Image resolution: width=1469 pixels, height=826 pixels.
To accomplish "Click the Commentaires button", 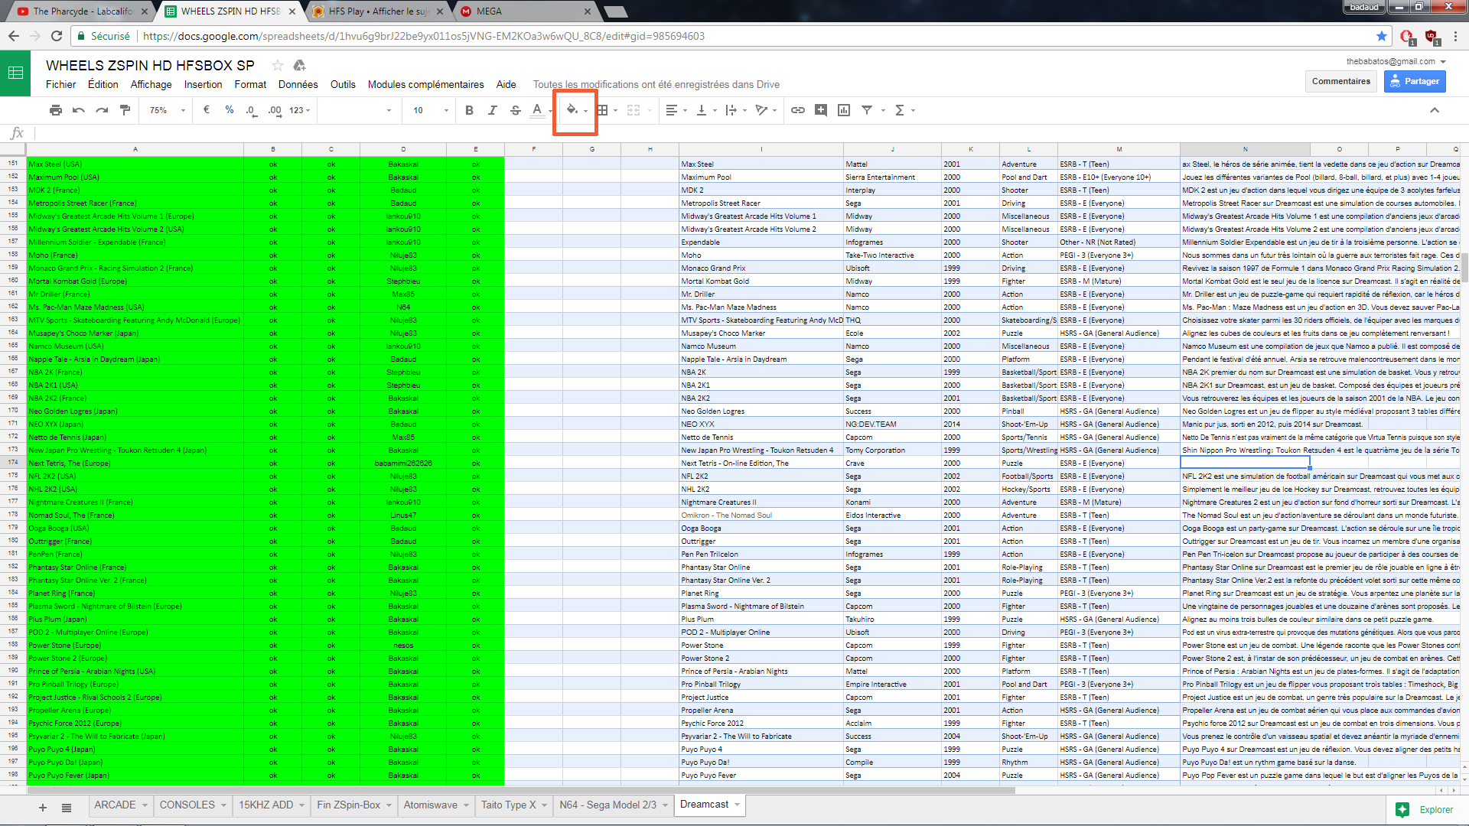I will coord(1340,81).
